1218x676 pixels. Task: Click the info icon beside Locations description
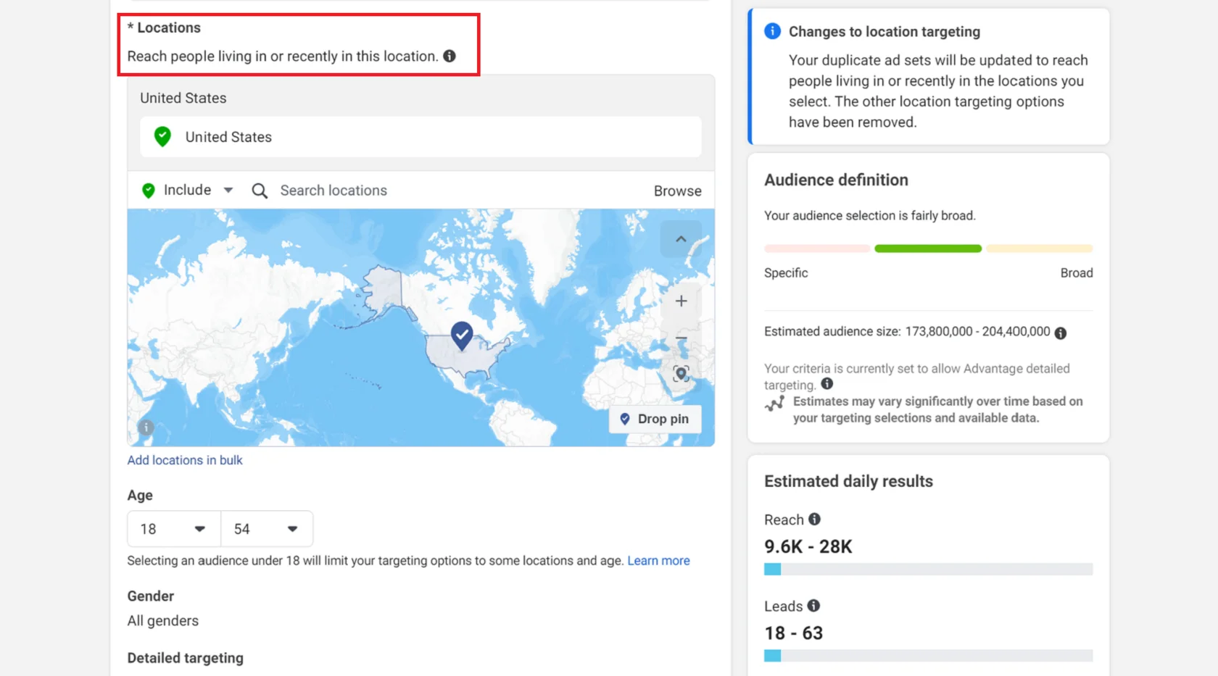coord(449,56)
